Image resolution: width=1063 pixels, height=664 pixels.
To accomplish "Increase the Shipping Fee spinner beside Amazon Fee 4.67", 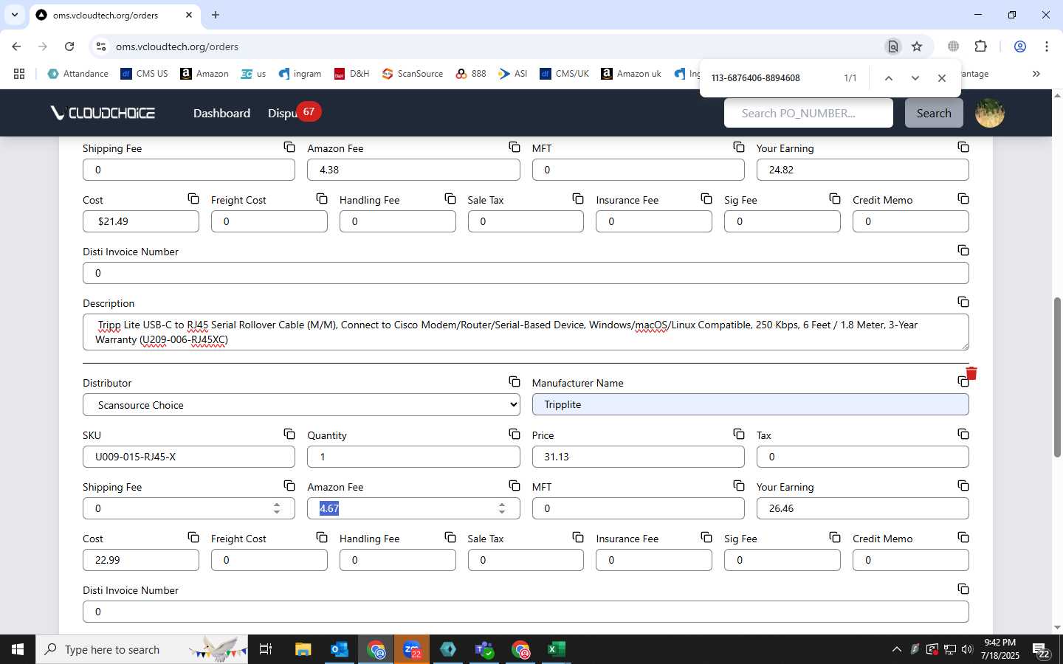I will 277,505.
